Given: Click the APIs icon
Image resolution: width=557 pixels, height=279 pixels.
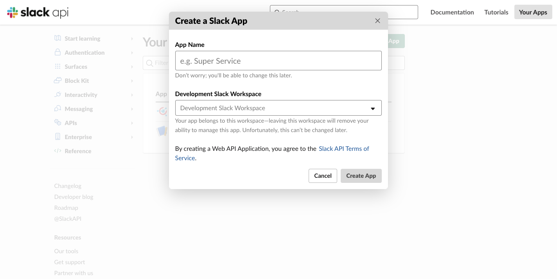Looking at the screenshot, I should tap(58, 122).
